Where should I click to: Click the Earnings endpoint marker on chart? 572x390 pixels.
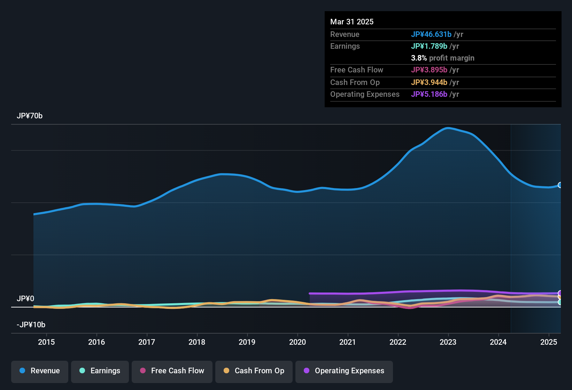tap(560, 302)
